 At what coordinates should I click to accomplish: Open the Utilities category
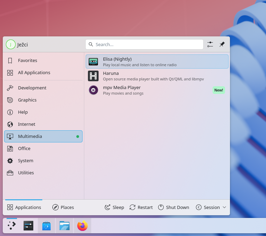[43, 173]
